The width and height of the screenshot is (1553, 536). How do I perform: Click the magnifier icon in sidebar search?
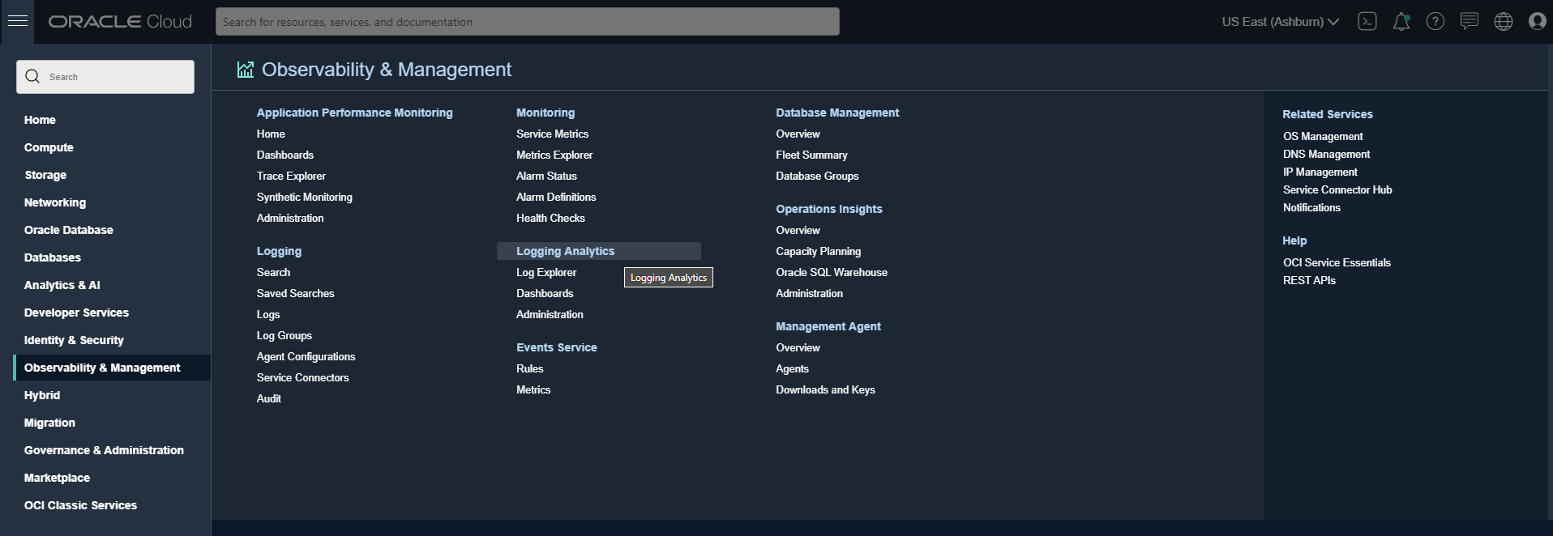point(32,76)
